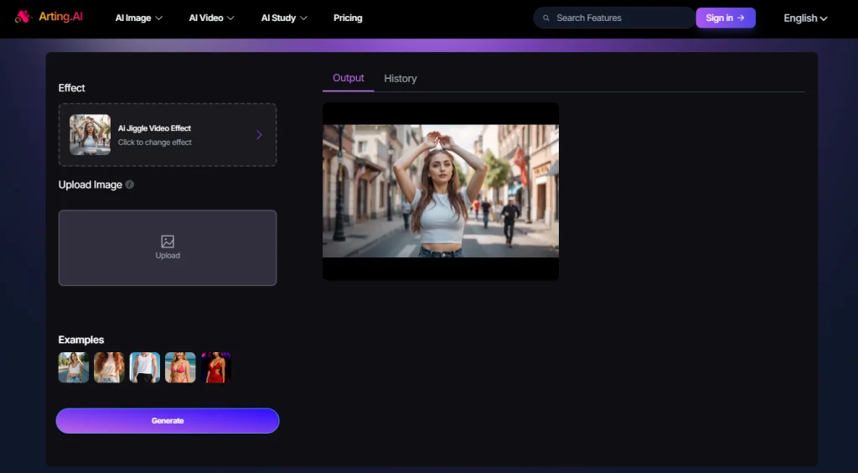Expand the AI Video menu

click(212, 18)
